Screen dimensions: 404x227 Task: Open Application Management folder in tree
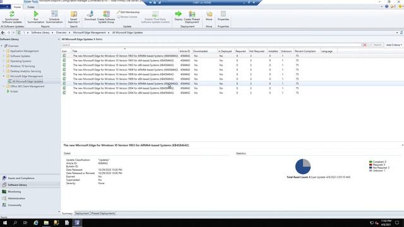pos(24,51)
